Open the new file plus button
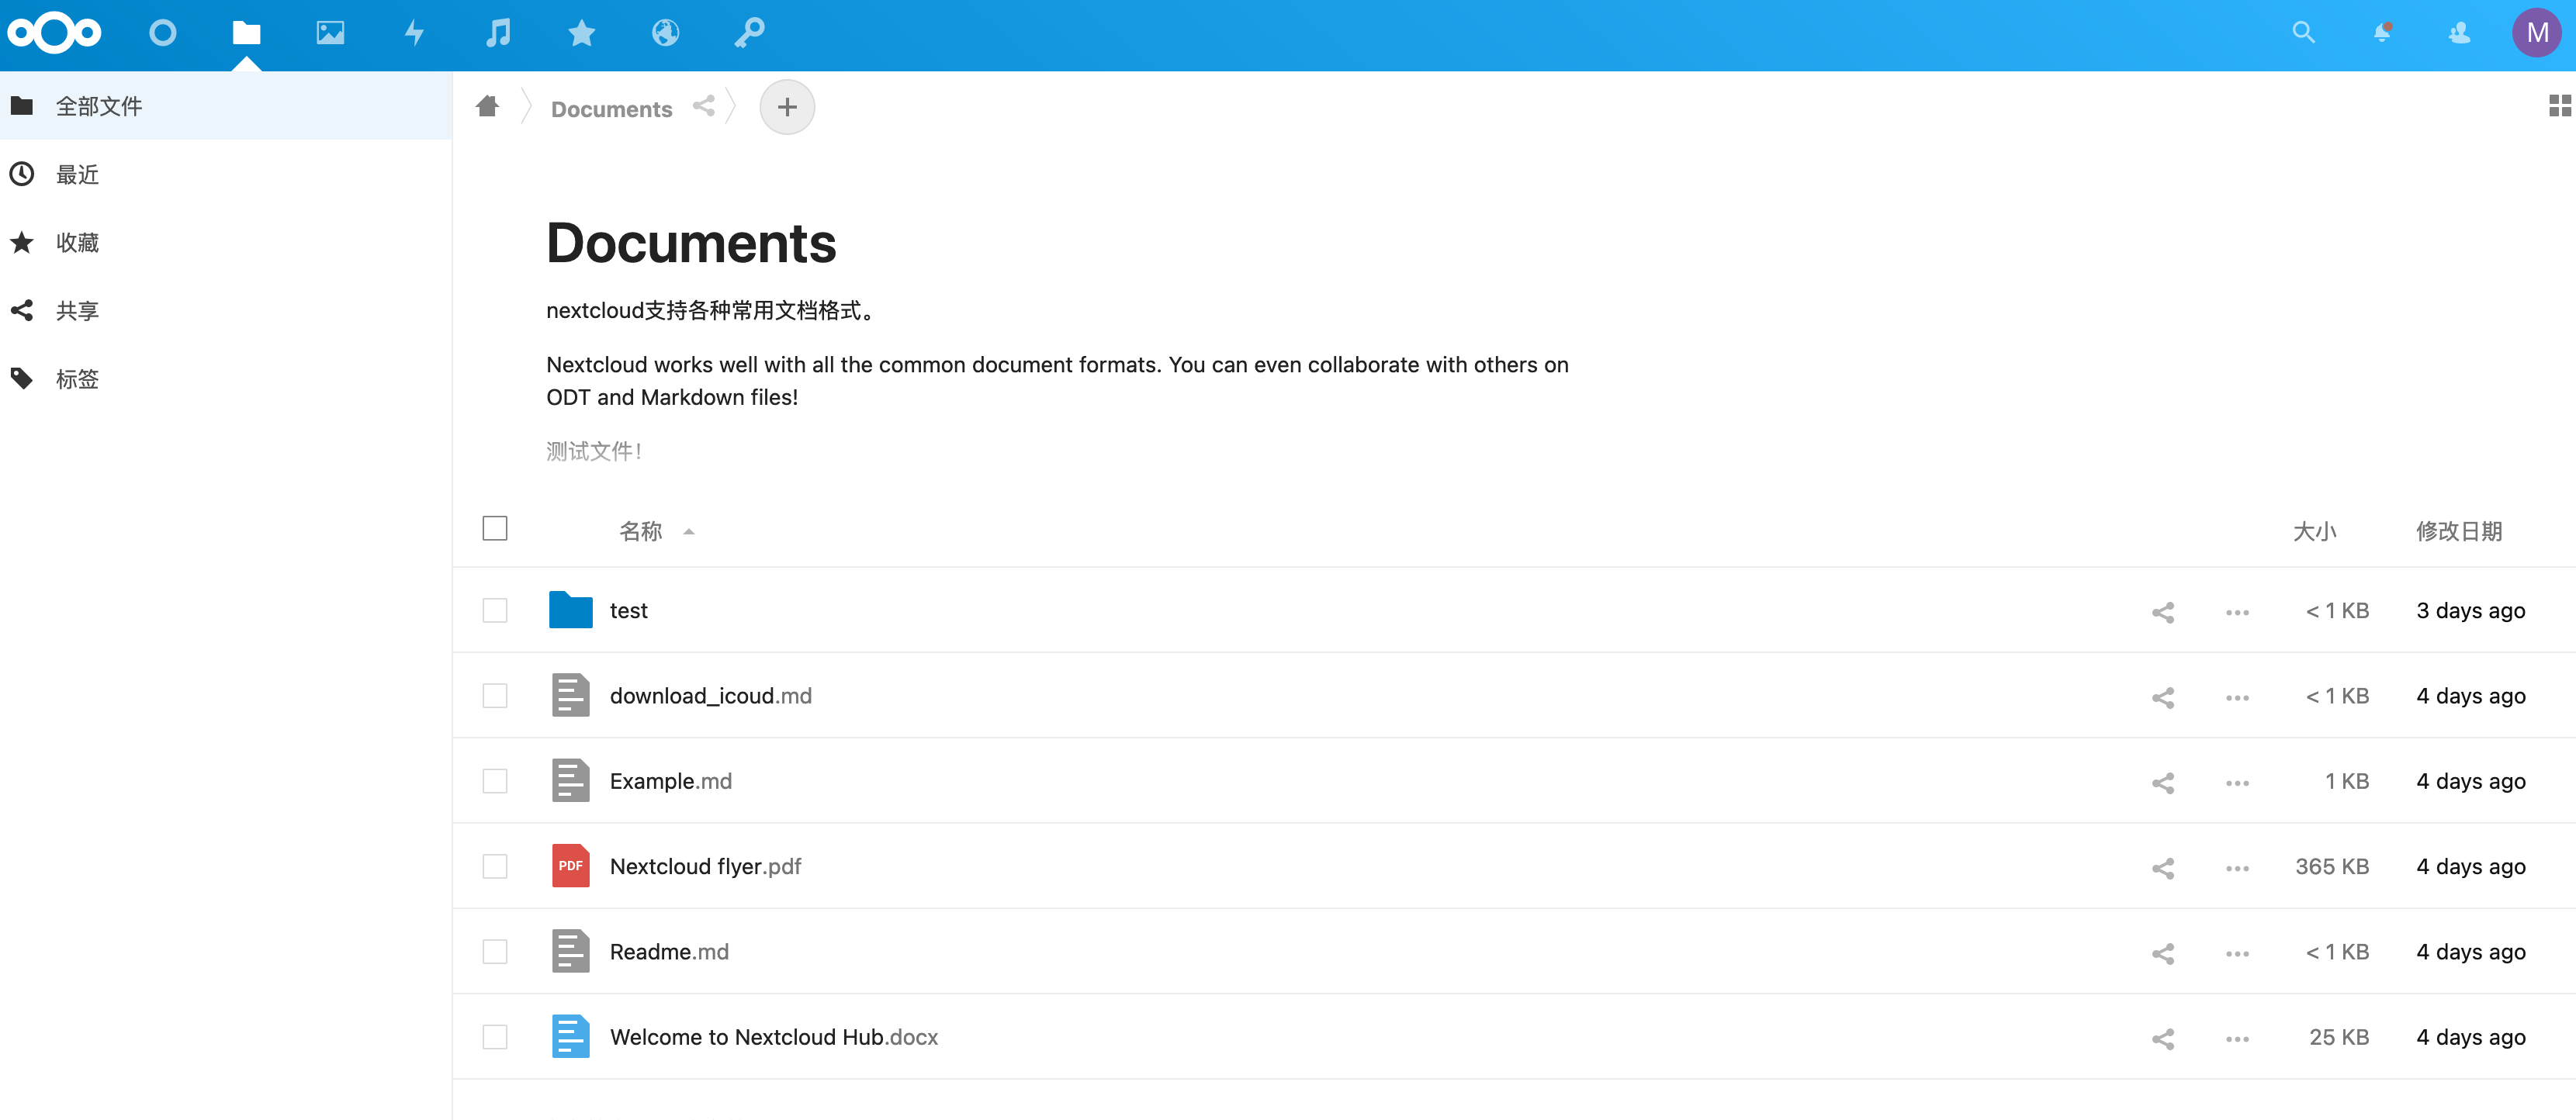Viewport: 2576px width, 1120px height. (x=787, y=107)
